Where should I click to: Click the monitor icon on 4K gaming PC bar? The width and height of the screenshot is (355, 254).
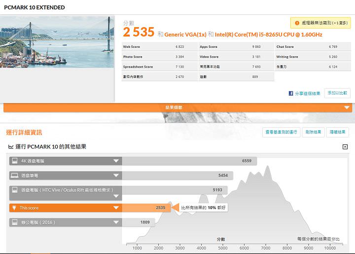click(14, 161)
